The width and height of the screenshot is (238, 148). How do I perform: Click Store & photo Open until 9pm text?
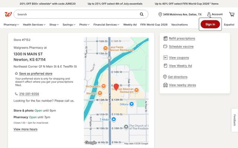[35, 111]
